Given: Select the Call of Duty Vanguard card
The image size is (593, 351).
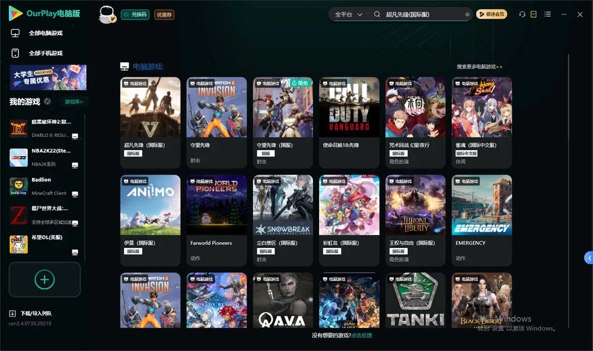Looking at the screenshot, I should pos(349,123).
